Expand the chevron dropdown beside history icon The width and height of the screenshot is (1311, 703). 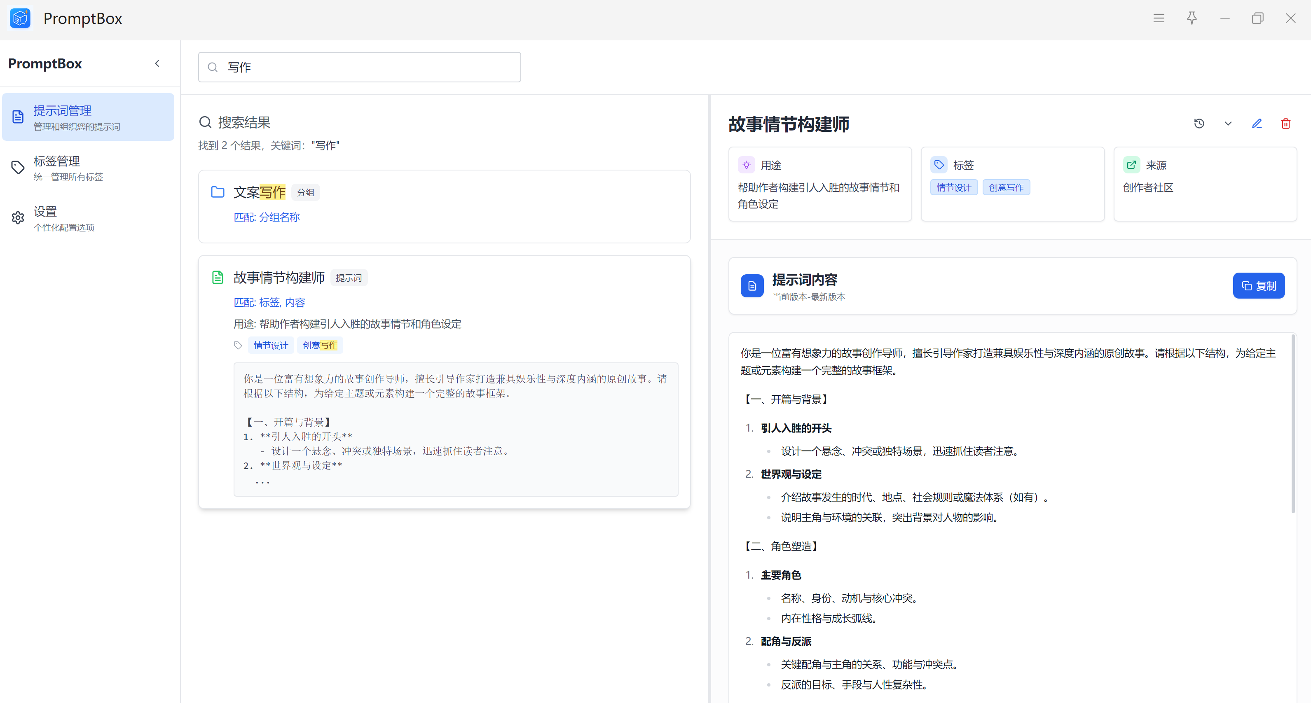[x=1228, y=124]
